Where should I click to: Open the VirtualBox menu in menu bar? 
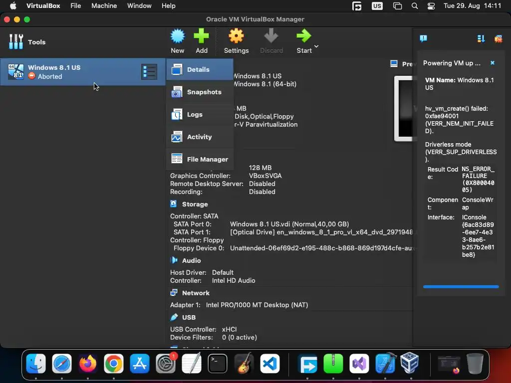[43, 6]
